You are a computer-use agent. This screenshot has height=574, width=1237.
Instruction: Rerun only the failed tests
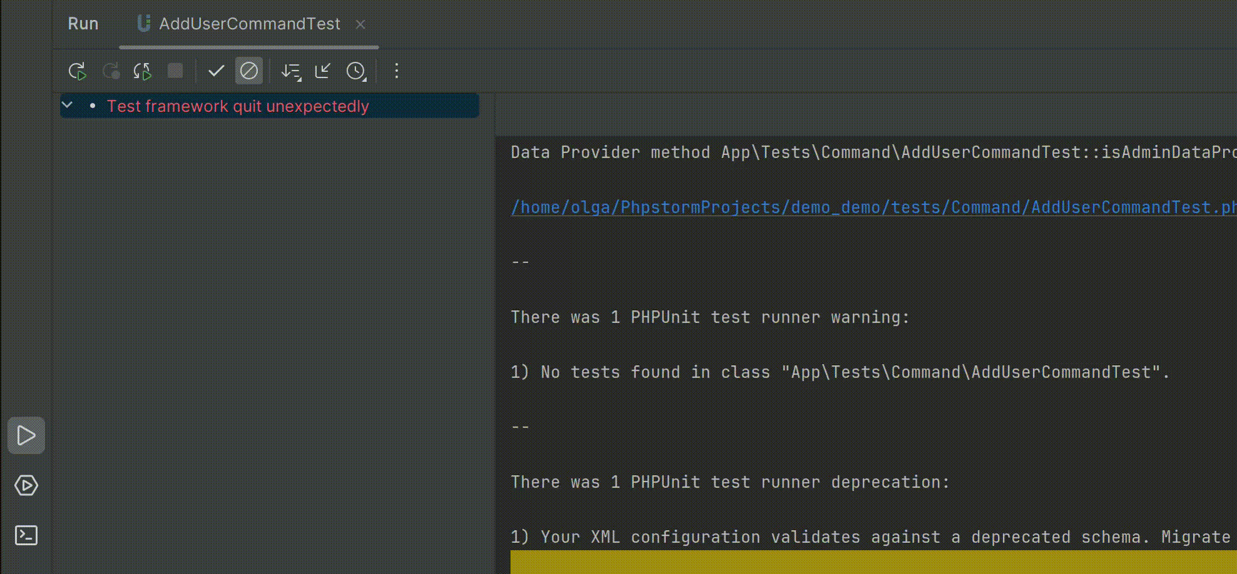[111, 71]
